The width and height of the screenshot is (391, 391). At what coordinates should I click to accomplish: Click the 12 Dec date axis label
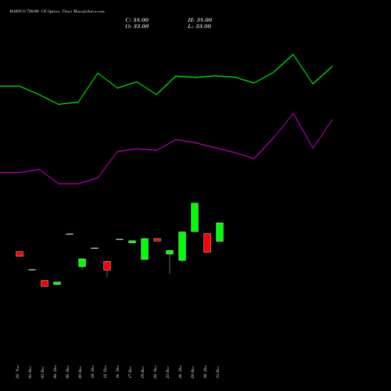coord(105,372)
